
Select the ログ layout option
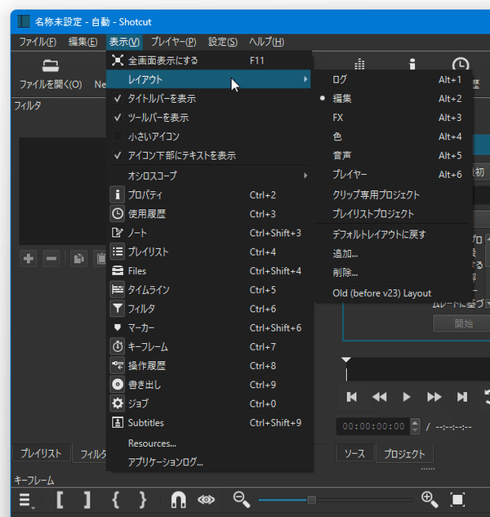click(x=394, y=79)
